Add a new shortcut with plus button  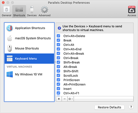[59, 99]
